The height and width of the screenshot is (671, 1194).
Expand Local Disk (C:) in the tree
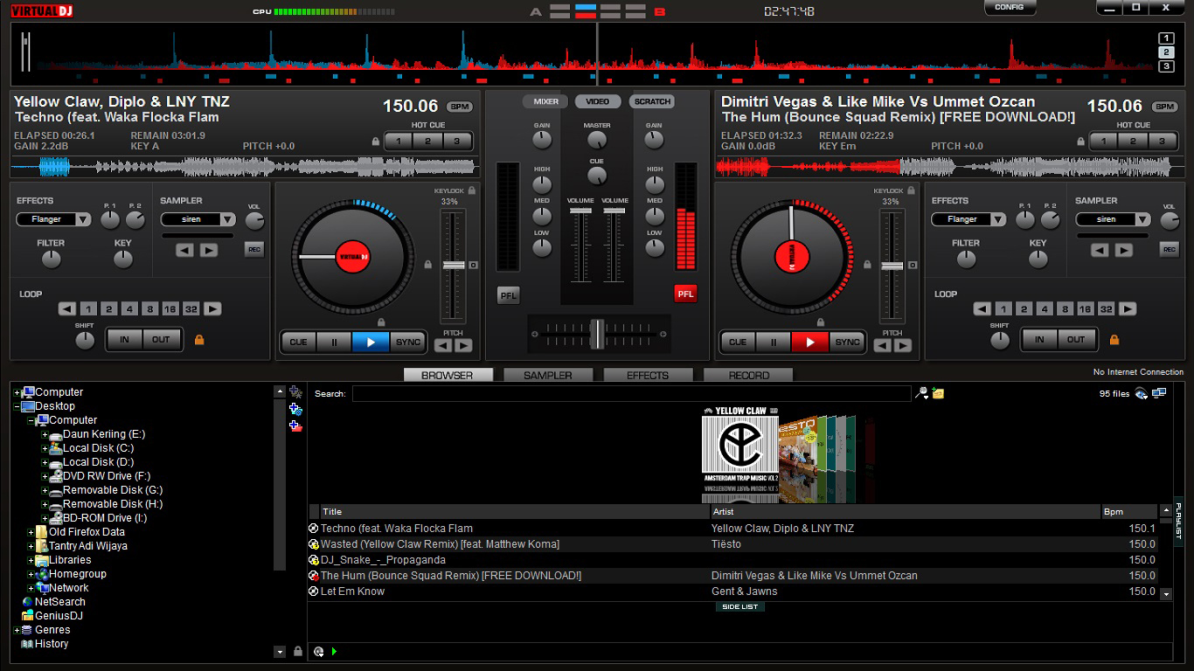(45, 448)
